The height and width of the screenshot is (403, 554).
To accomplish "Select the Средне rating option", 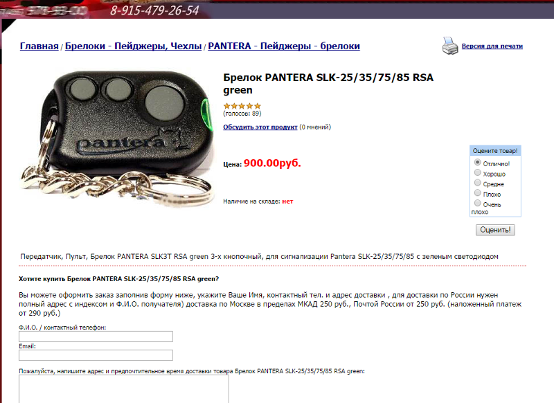I will point(478,183).
